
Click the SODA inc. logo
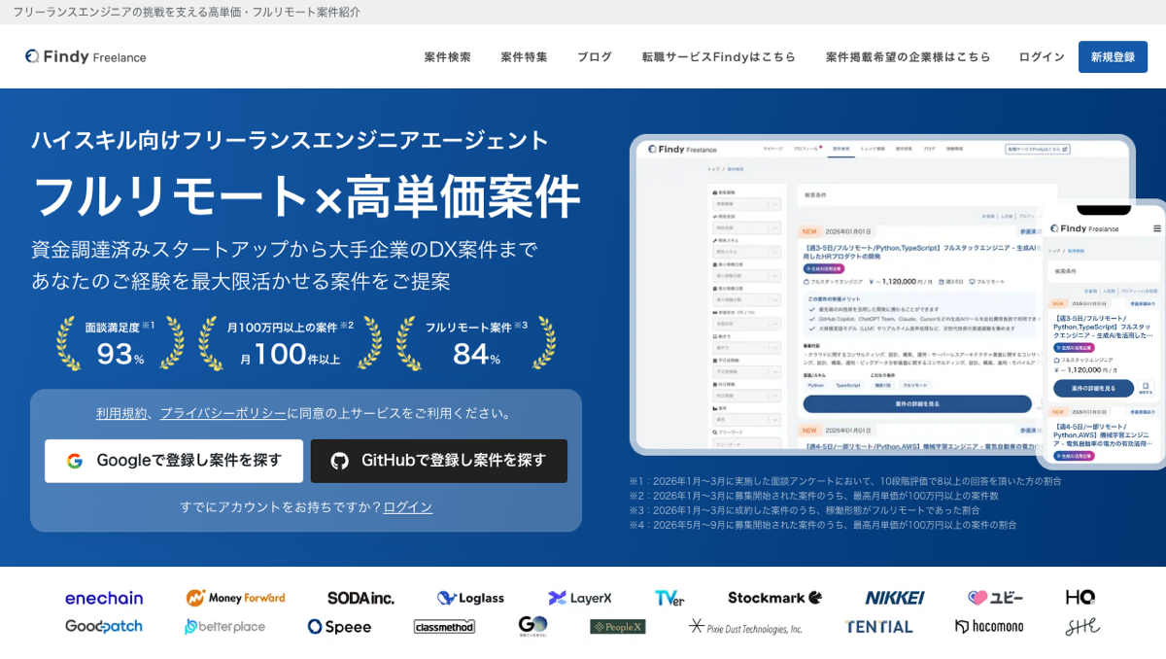point(360,598)
